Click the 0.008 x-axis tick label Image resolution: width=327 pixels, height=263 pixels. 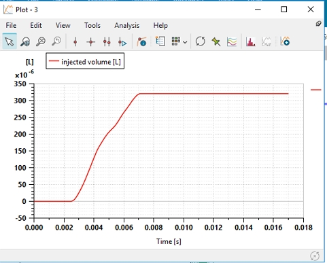click(x=154, y=228)
